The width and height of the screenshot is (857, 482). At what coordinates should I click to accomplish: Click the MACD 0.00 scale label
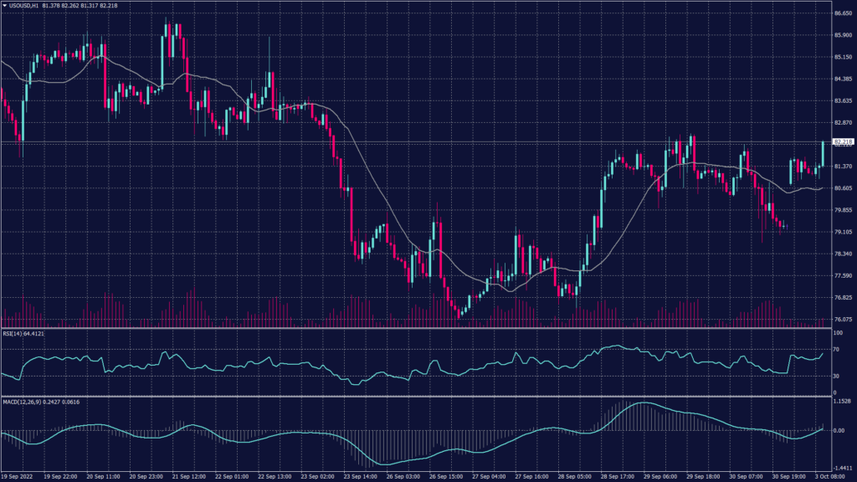click(839, 430)
